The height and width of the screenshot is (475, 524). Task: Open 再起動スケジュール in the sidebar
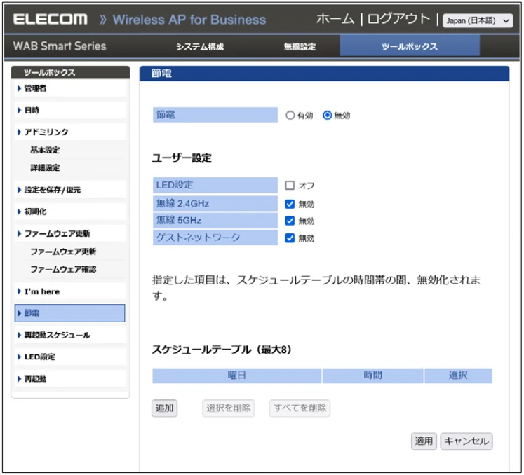(70, 335)
